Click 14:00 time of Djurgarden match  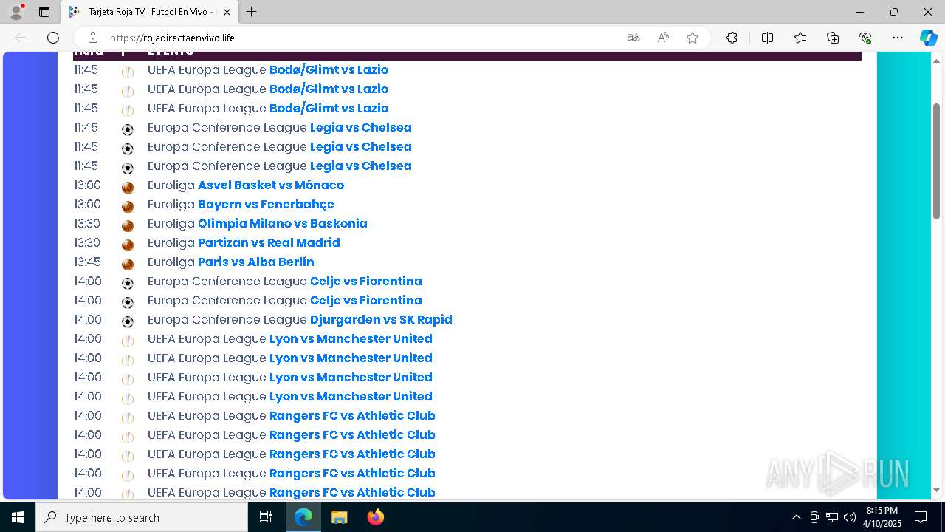point(88,319)
